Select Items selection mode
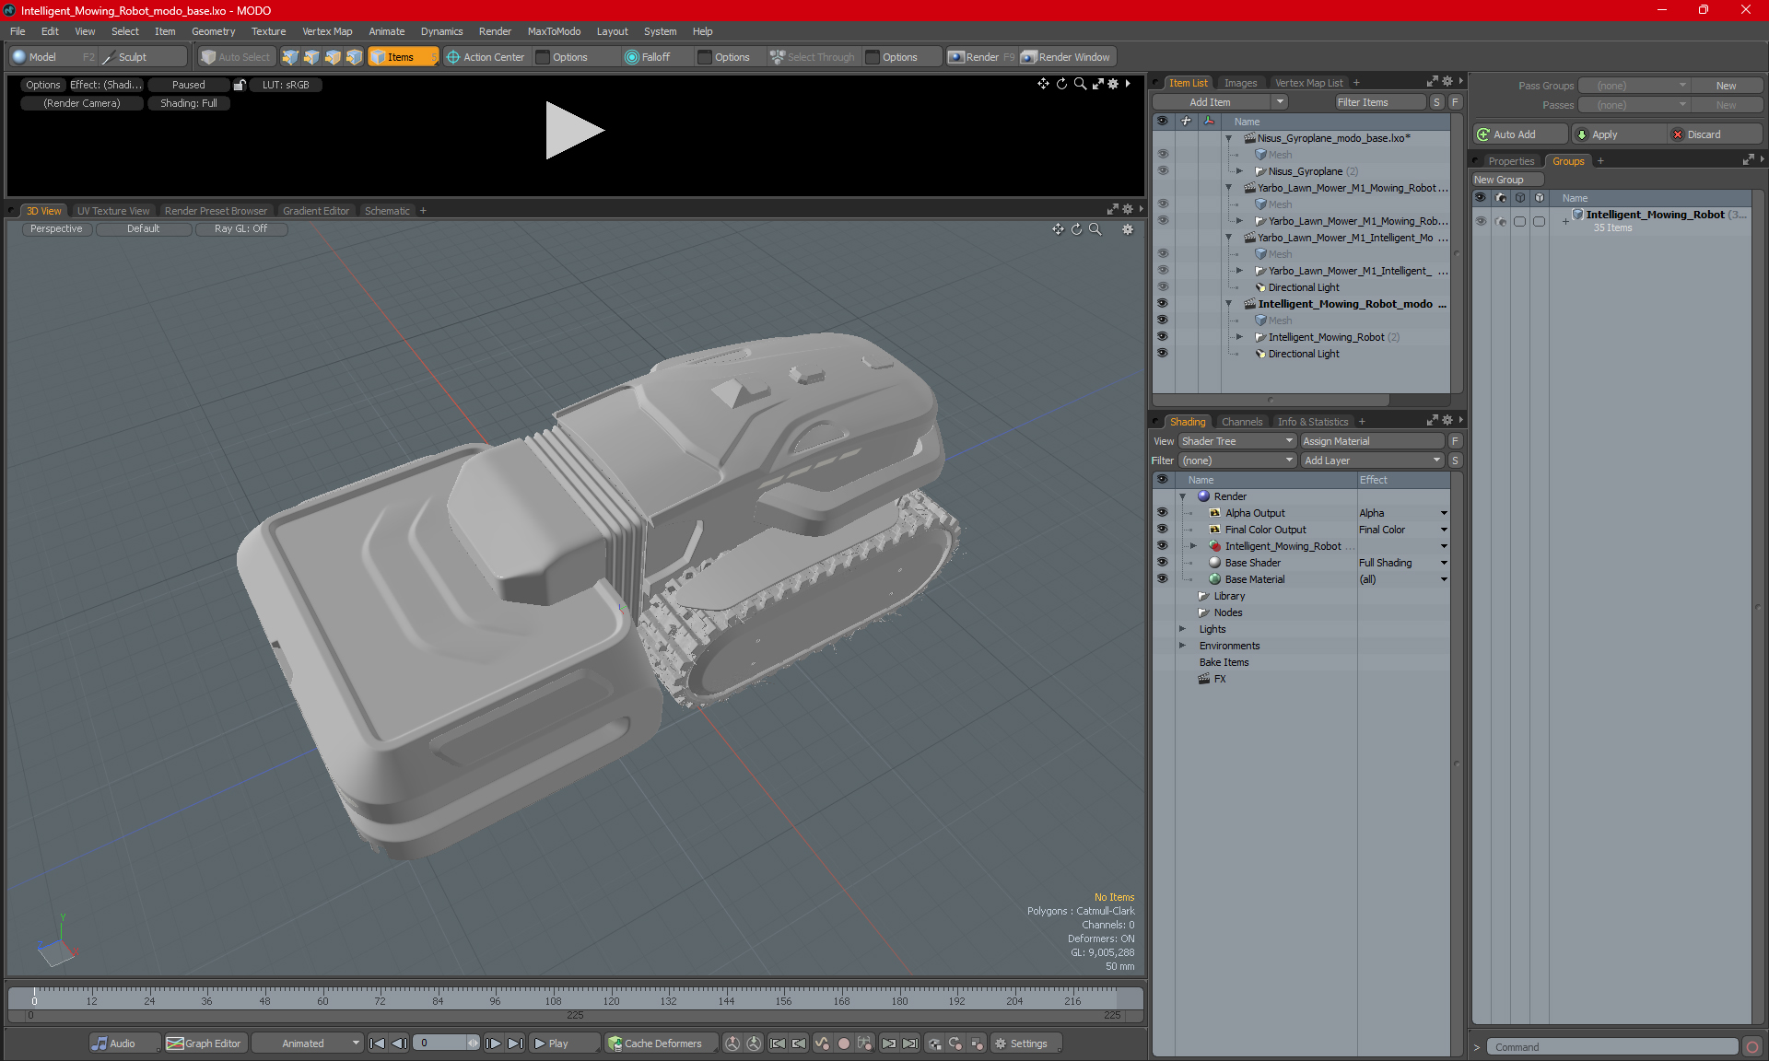This screenshot has height=1061, width=1769. coord(402,57)
